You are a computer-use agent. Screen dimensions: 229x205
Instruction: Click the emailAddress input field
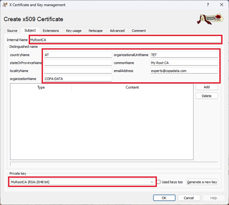click(x=184, y=71)
